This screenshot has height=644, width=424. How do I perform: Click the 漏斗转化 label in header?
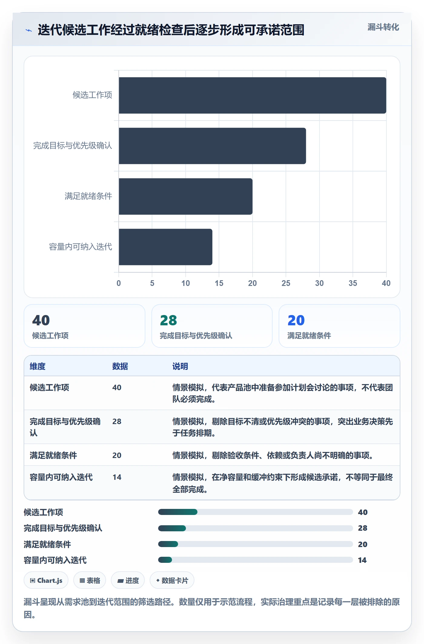383,27
